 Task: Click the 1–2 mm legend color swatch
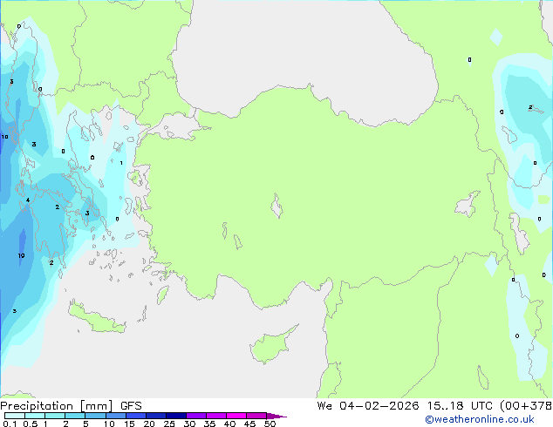click(x=55, y=416)
